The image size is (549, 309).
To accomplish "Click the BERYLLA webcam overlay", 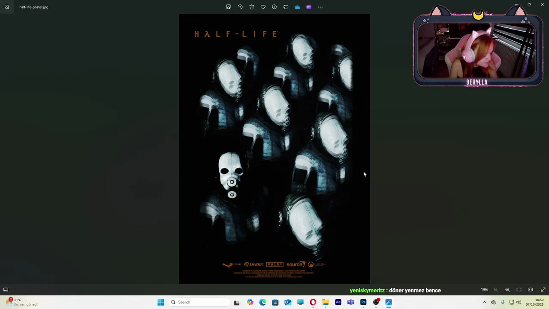I will (477, 47).
